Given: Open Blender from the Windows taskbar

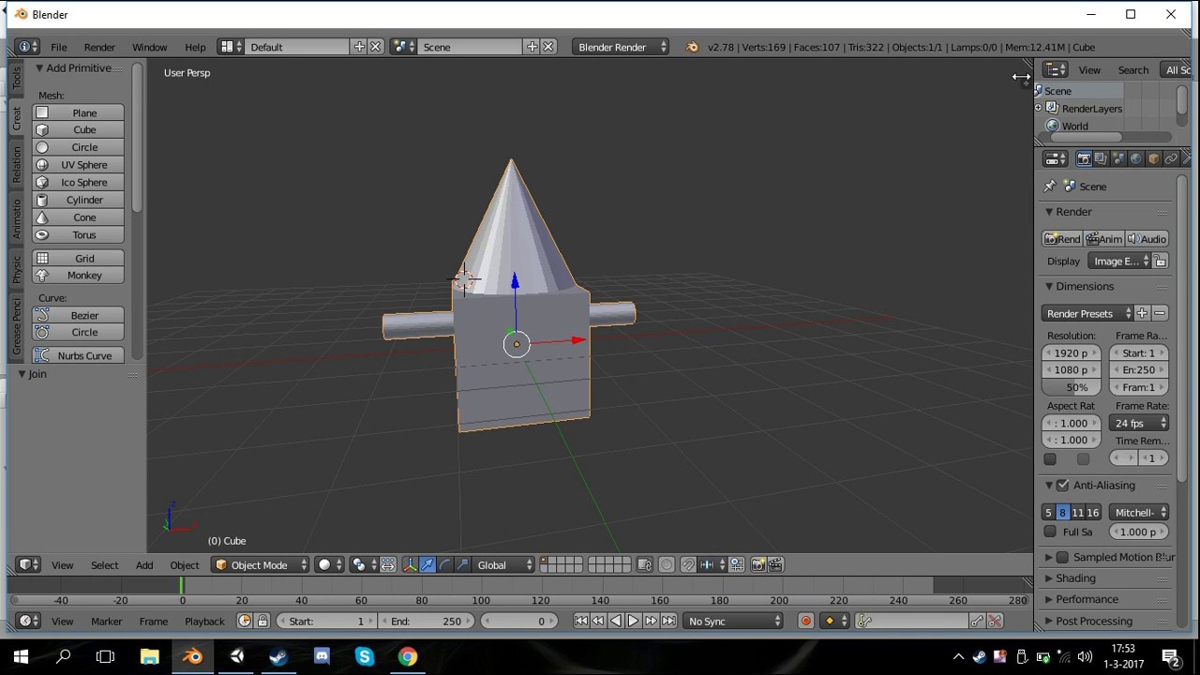Looking at the screenshot, I should pos(192,657).
